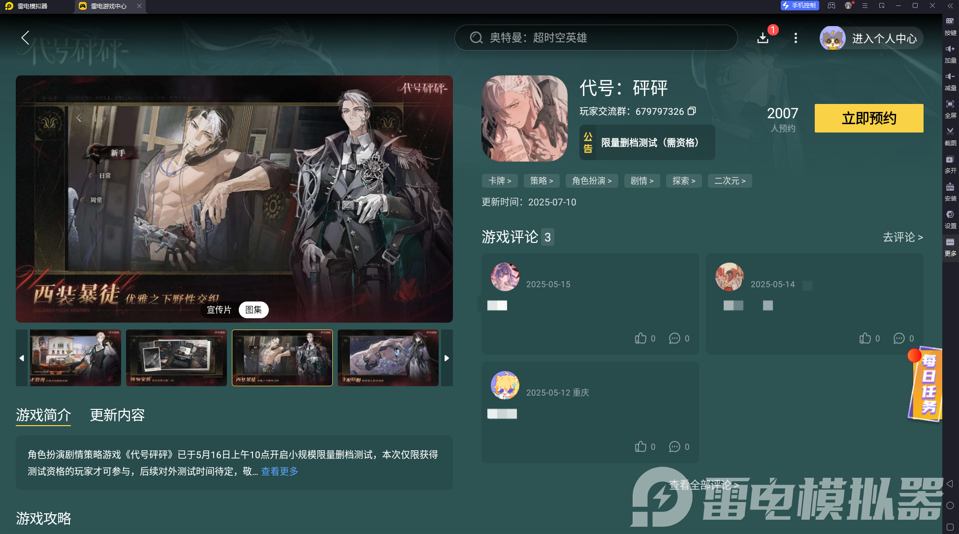Click the download manager icon
Image resolution: width=959 pixels, height=534 pixels.
click(763, 38)
